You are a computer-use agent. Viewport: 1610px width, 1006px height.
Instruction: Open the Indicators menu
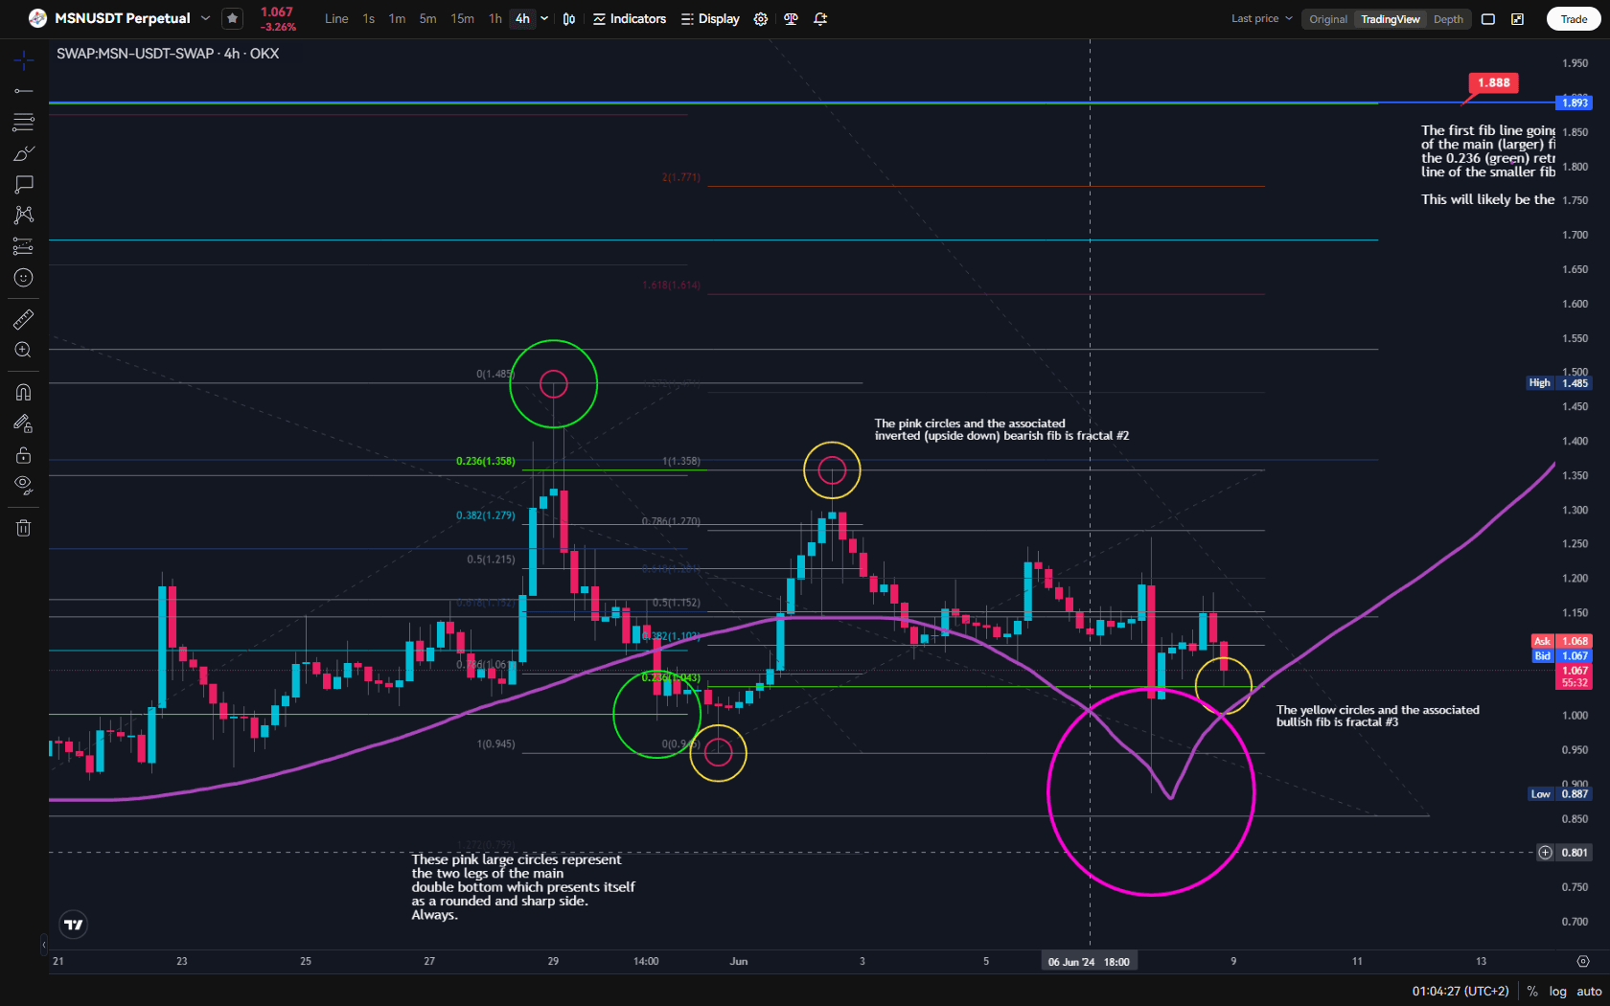point(630,19)
